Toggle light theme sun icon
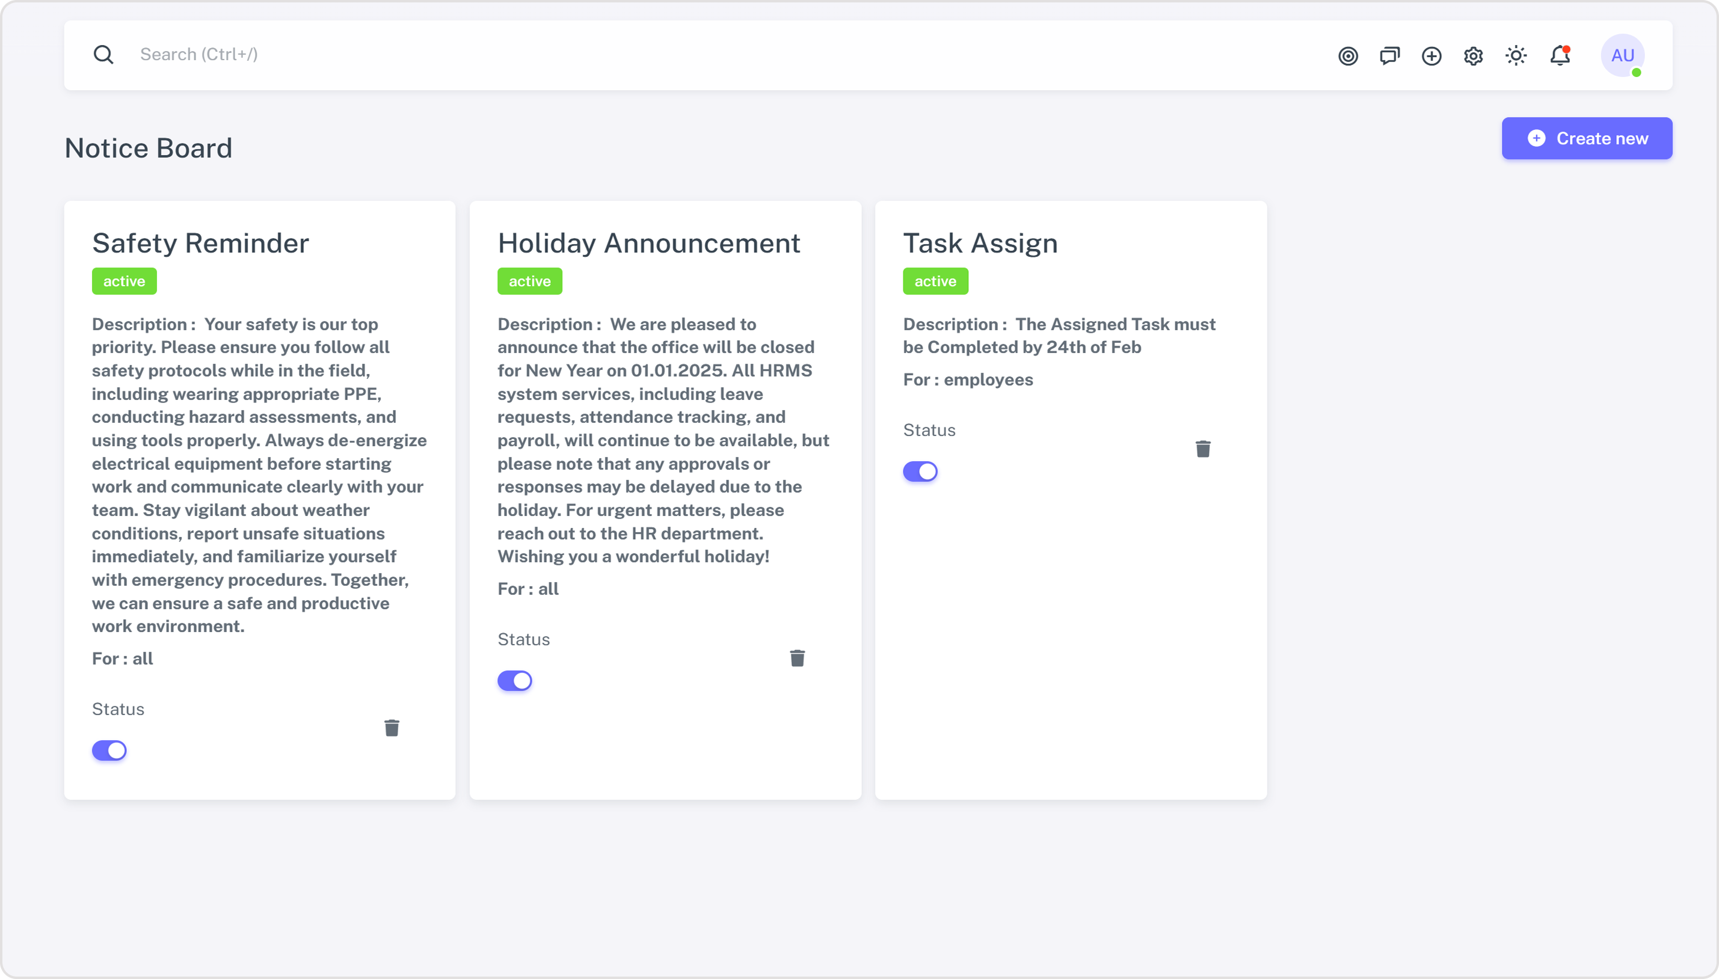The height and width of the screenshot is (979, 1719). pyautogui.click(x=1516, y=56)
